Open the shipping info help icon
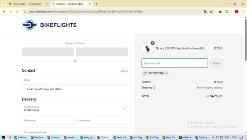 (154, 88)
